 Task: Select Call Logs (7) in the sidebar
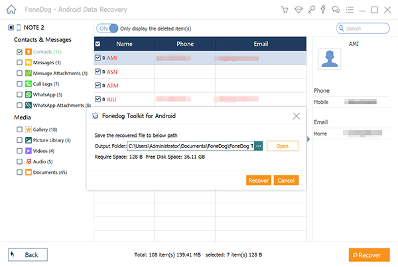(46, 84)
